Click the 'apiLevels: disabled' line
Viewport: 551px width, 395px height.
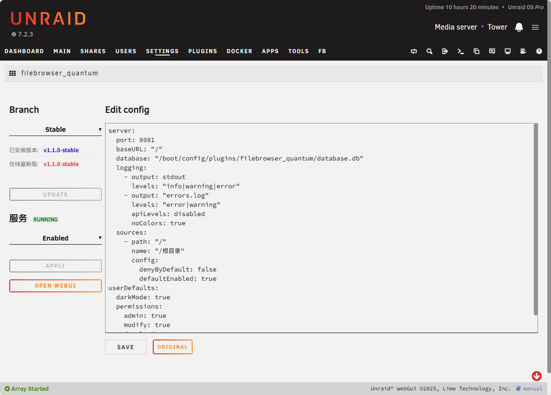pyautogui.click(x=168, y=214)
